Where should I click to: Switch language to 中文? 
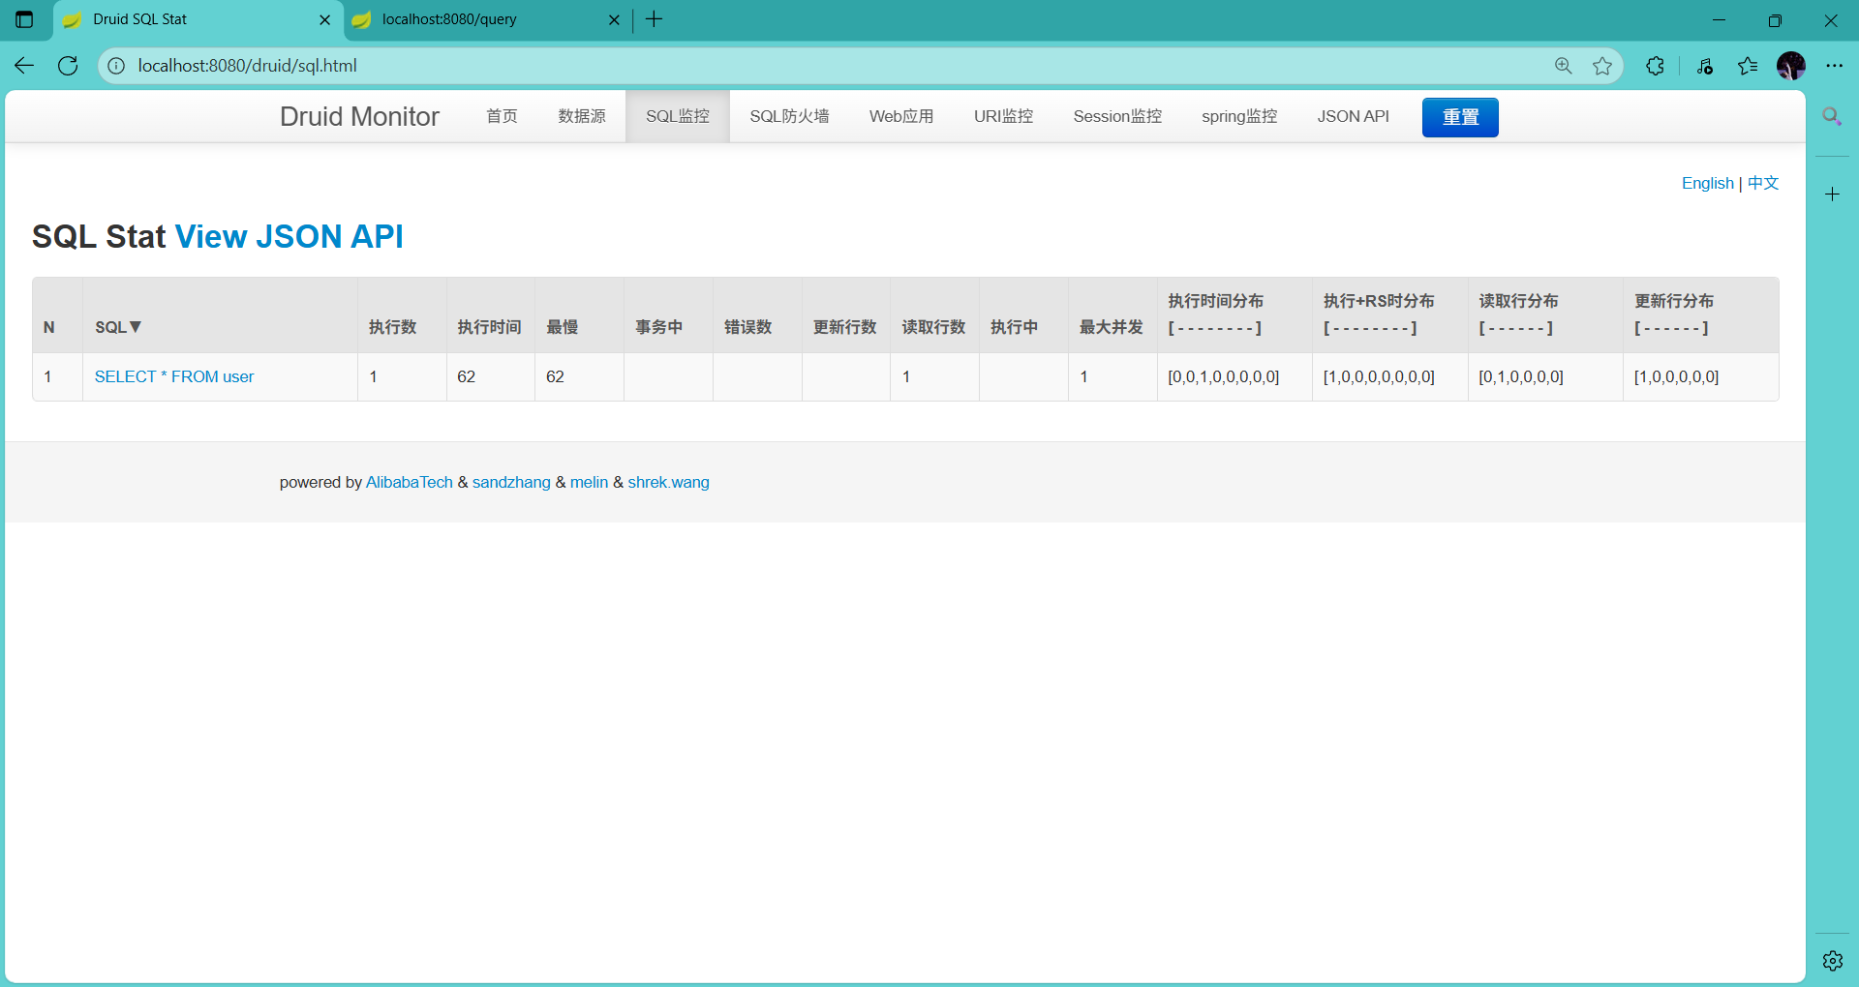[1763, 183]
